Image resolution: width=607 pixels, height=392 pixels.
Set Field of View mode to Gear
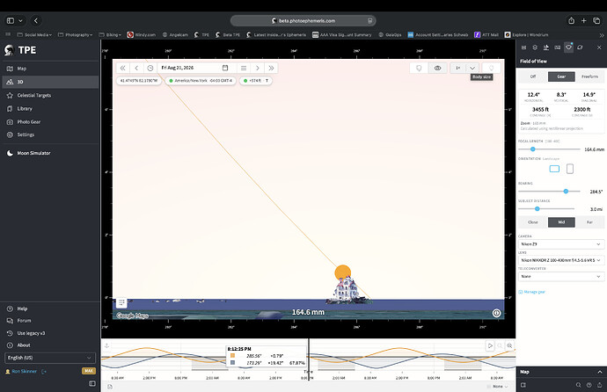561,76
